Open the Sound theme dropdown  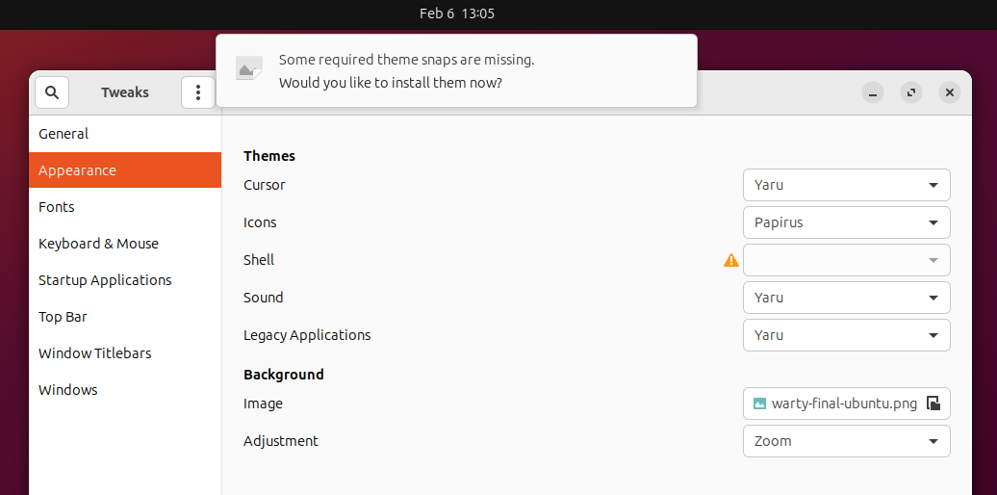pos(846,298)
